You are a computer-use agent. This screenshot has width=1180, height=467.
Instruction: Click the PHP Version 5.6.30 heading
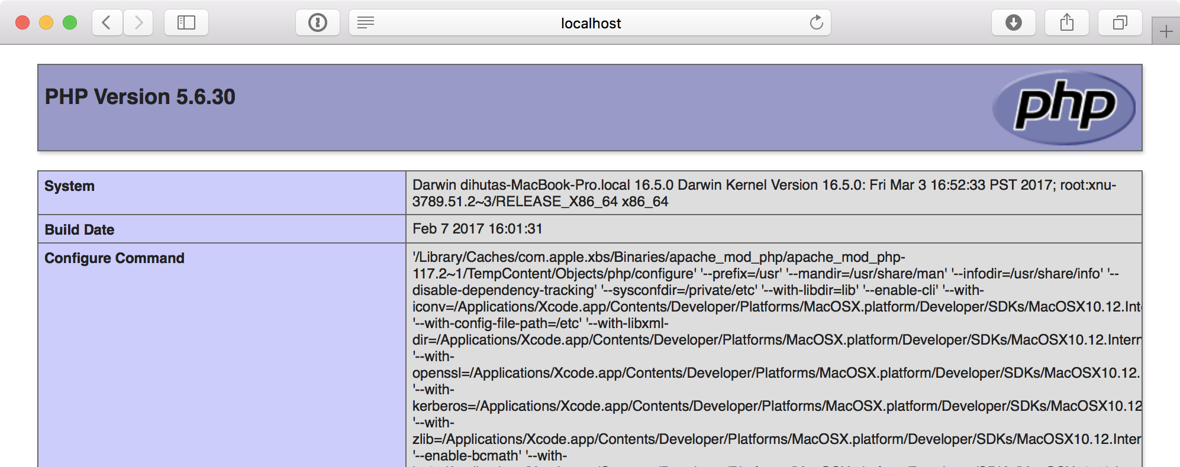140,97
